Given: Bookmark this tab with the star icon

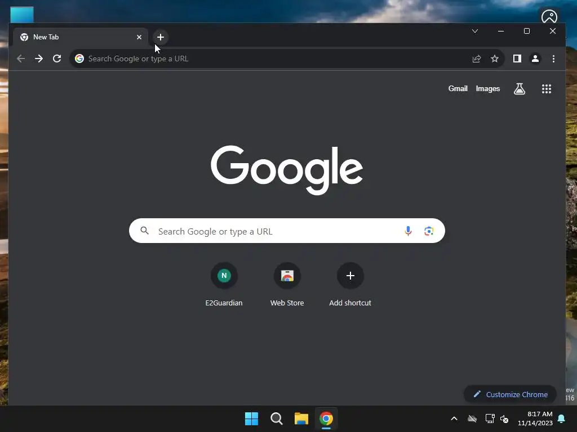Looking at the screenshot, I should (x=495, y=58).
